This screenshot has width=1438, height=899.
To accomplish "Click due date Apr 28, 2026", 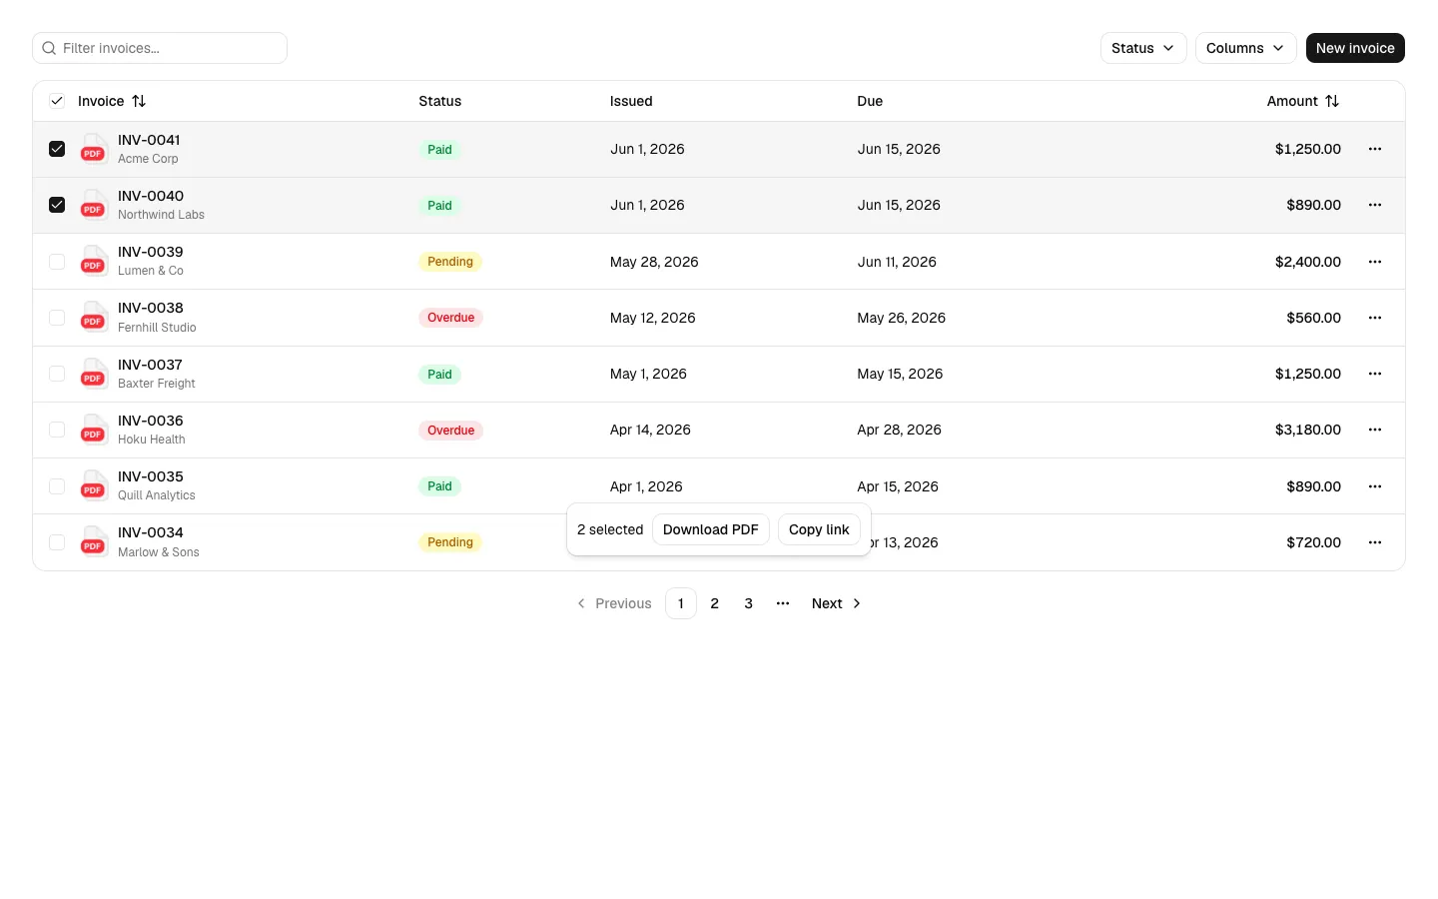I will tap(899, 430).
